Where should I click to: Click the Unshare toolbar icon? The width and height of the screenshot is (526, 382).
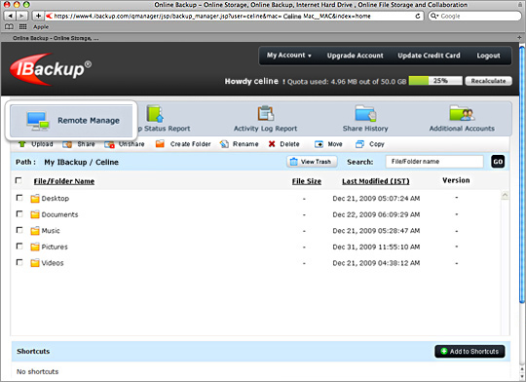pos(109,144)
